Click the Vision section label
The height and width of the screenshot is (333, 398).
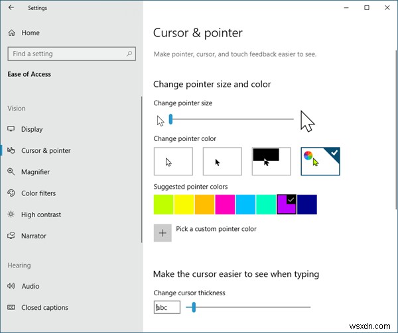point(17,109)
